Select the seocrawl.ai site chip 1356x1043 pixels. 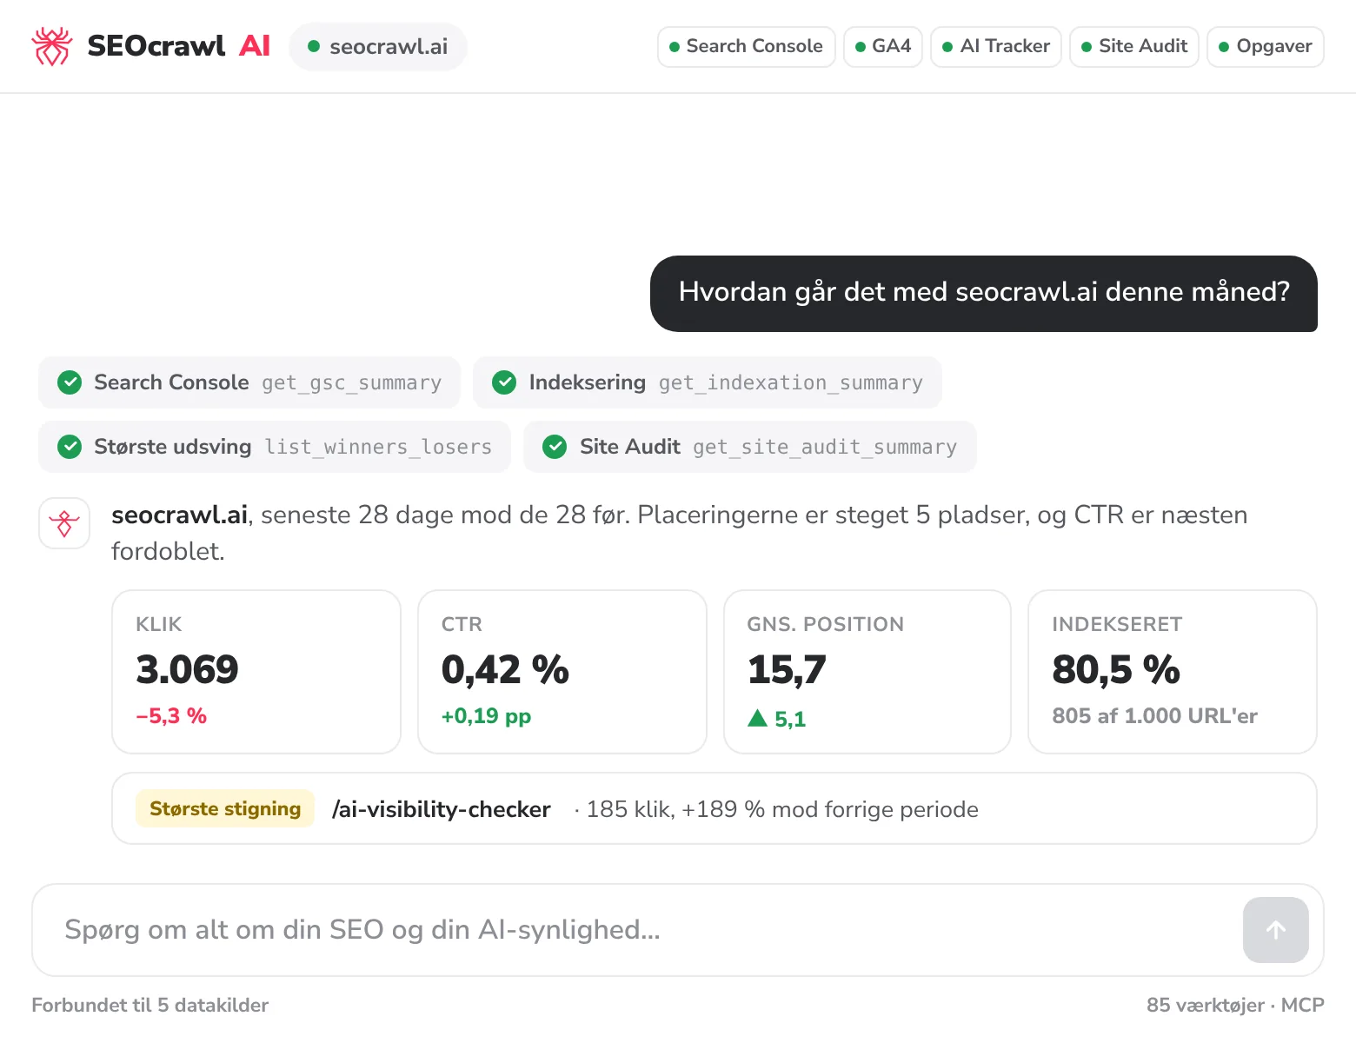click(x=378, y=46)
